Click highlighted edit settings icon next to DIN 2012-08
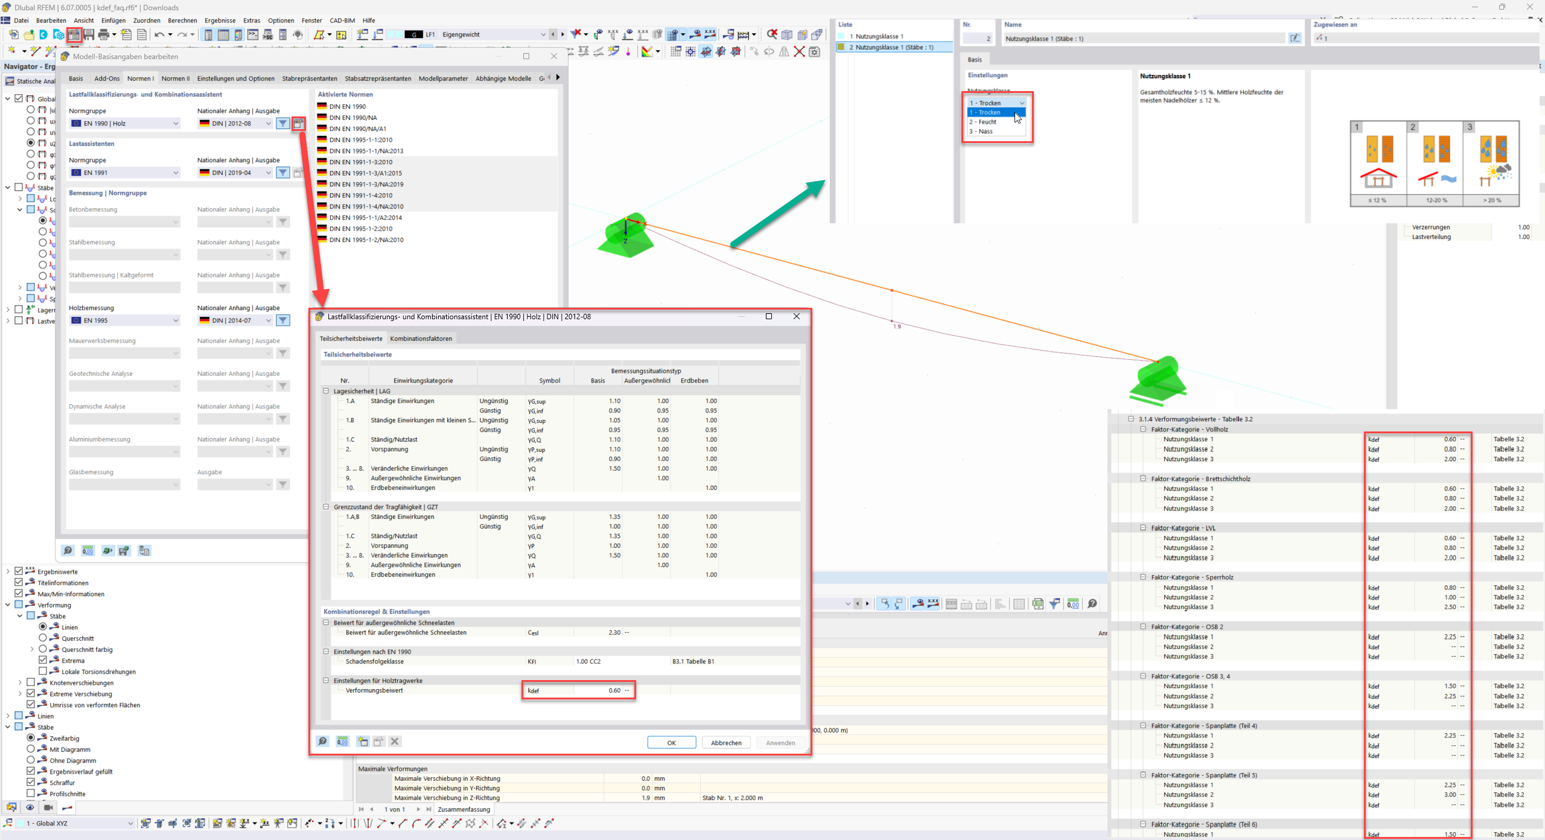The image size is (1545, 840). [298, 123]
